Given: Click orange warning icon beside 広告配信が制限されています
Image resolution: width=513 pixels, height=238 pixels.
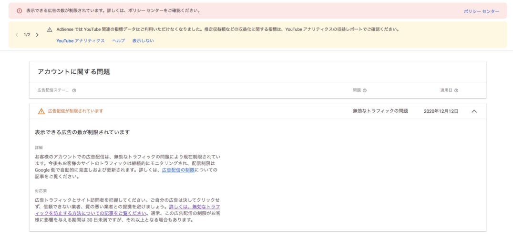Looking at the screenshot, I should 41,111.
